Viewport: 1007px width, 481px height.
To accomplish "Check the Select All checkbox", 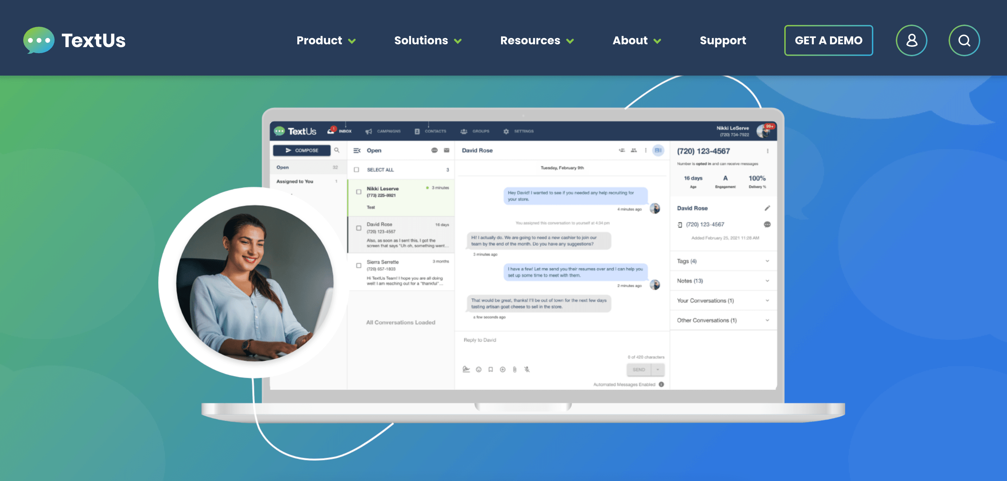I will tap(356, 169).
